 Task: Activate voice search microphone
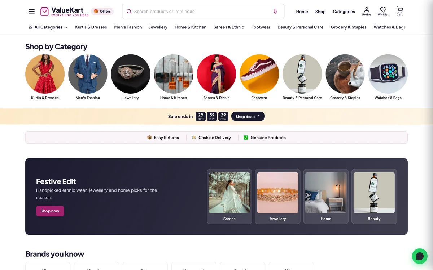[x=275, y=12]
